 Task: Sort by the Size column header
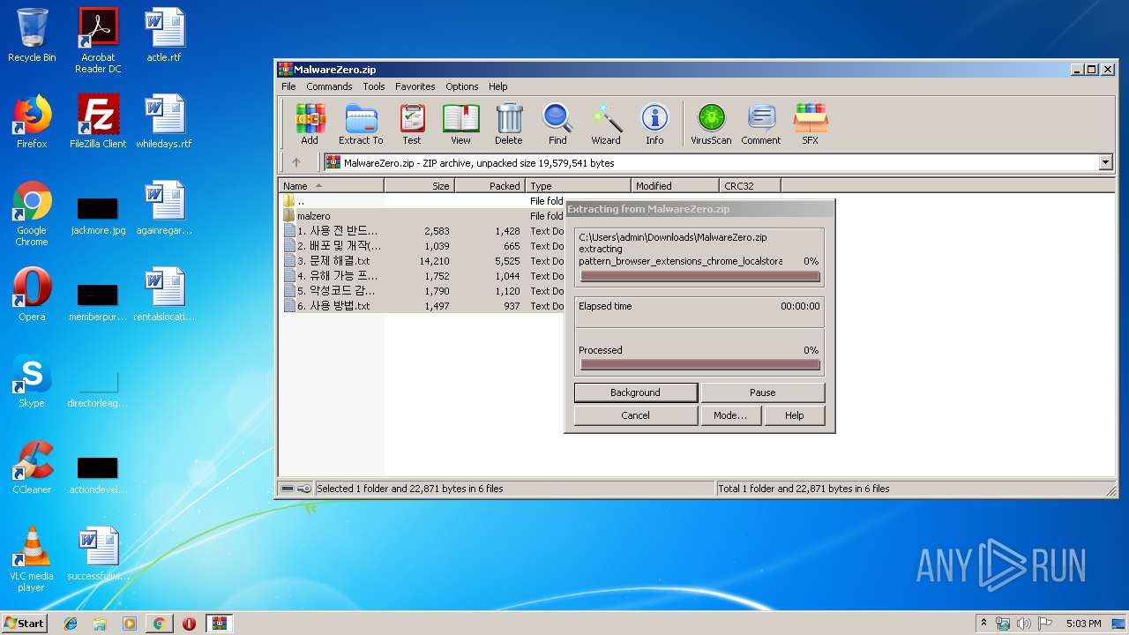point(420,185)
